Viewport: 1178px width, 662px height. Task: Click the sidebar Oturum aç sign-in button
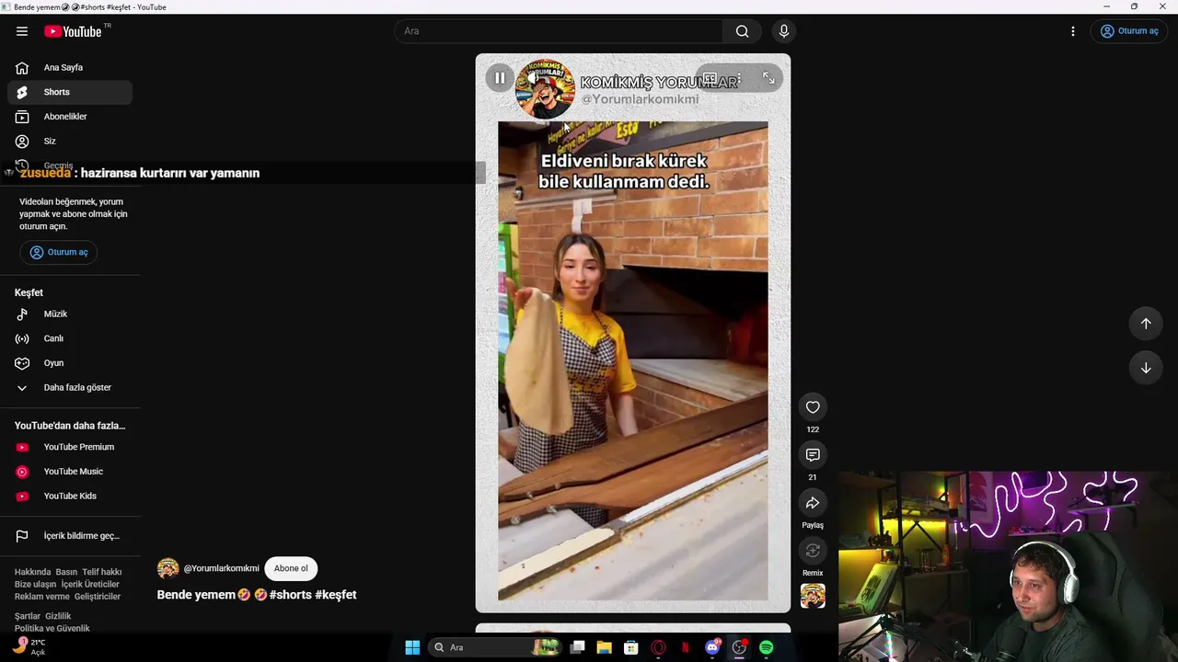click(x=59, y=252)
